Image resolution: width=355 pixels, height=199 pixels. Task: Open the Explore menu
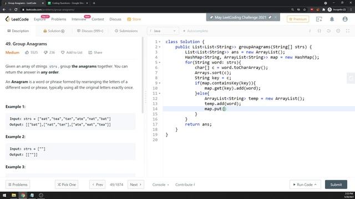(39, 19)
